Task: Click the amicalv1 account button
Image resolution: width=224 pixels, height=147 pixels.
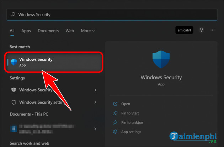Action: 184,30
